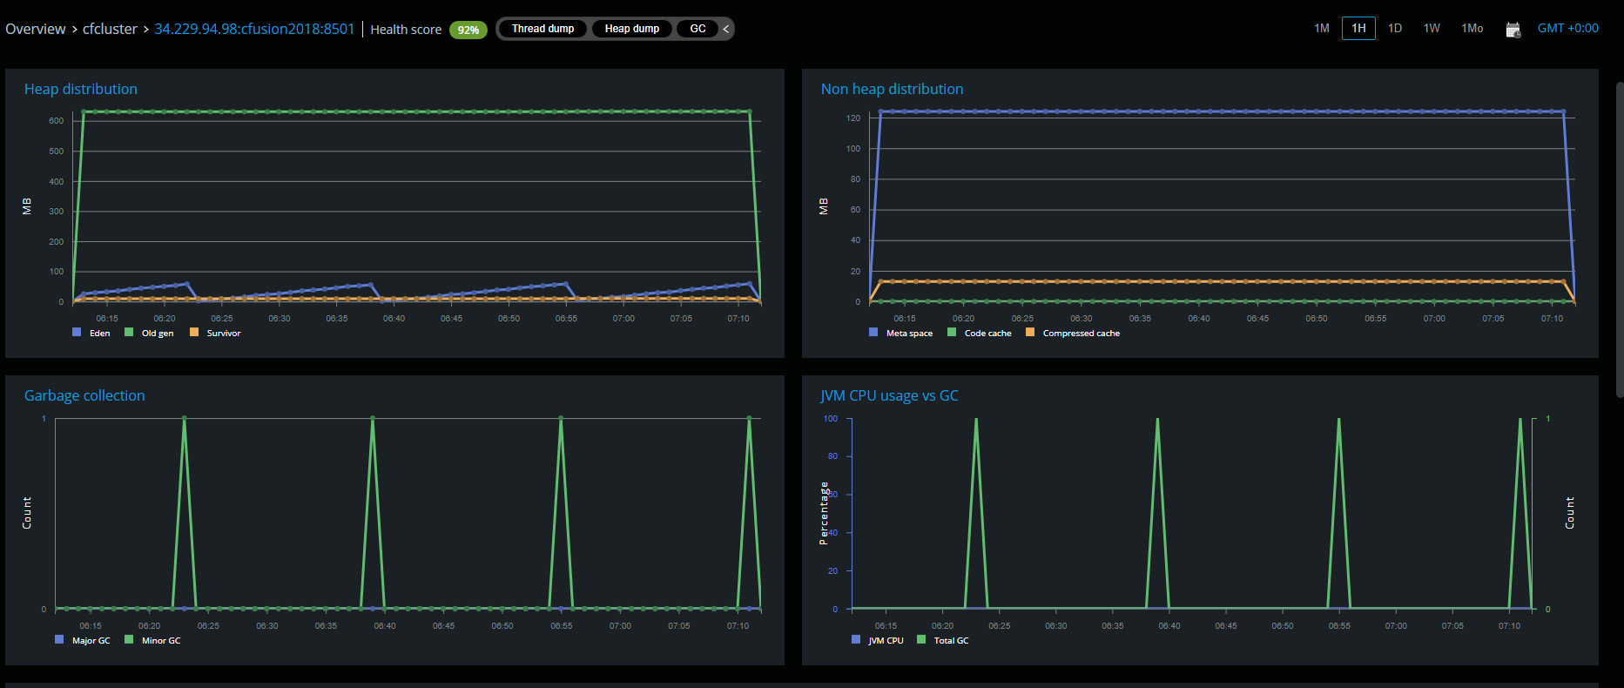Select the 1W time range
The height and width of the screenshot is (688, 1624).
pyautogui.click(x=1431, y=29)
